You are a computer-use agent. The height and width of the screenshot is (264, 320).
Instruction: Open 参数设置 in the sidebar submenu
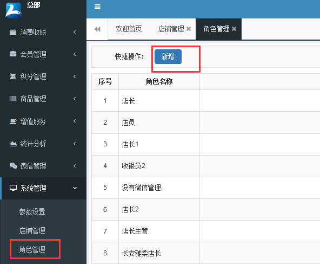[32, 211]
